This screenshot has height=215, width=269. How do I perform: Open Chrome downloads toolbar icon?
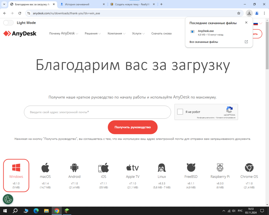(x=249, y=13)
